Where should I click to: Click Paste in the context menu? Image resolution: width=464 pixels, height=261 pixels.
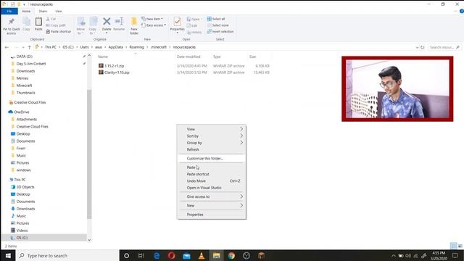click(x=211, y=167)
